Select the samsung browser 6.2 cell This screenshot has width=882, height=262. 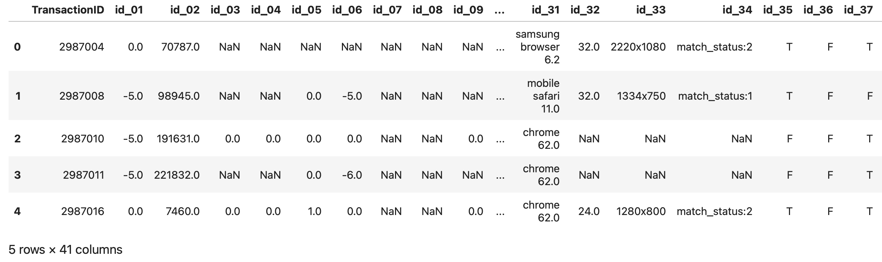click(538, 47)
